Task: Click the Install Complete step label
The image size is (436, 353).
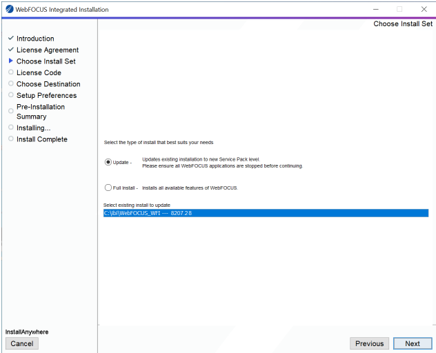Action: 41,139
